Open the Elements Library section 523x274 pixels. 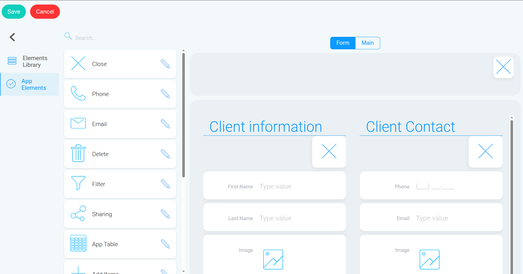30,61
